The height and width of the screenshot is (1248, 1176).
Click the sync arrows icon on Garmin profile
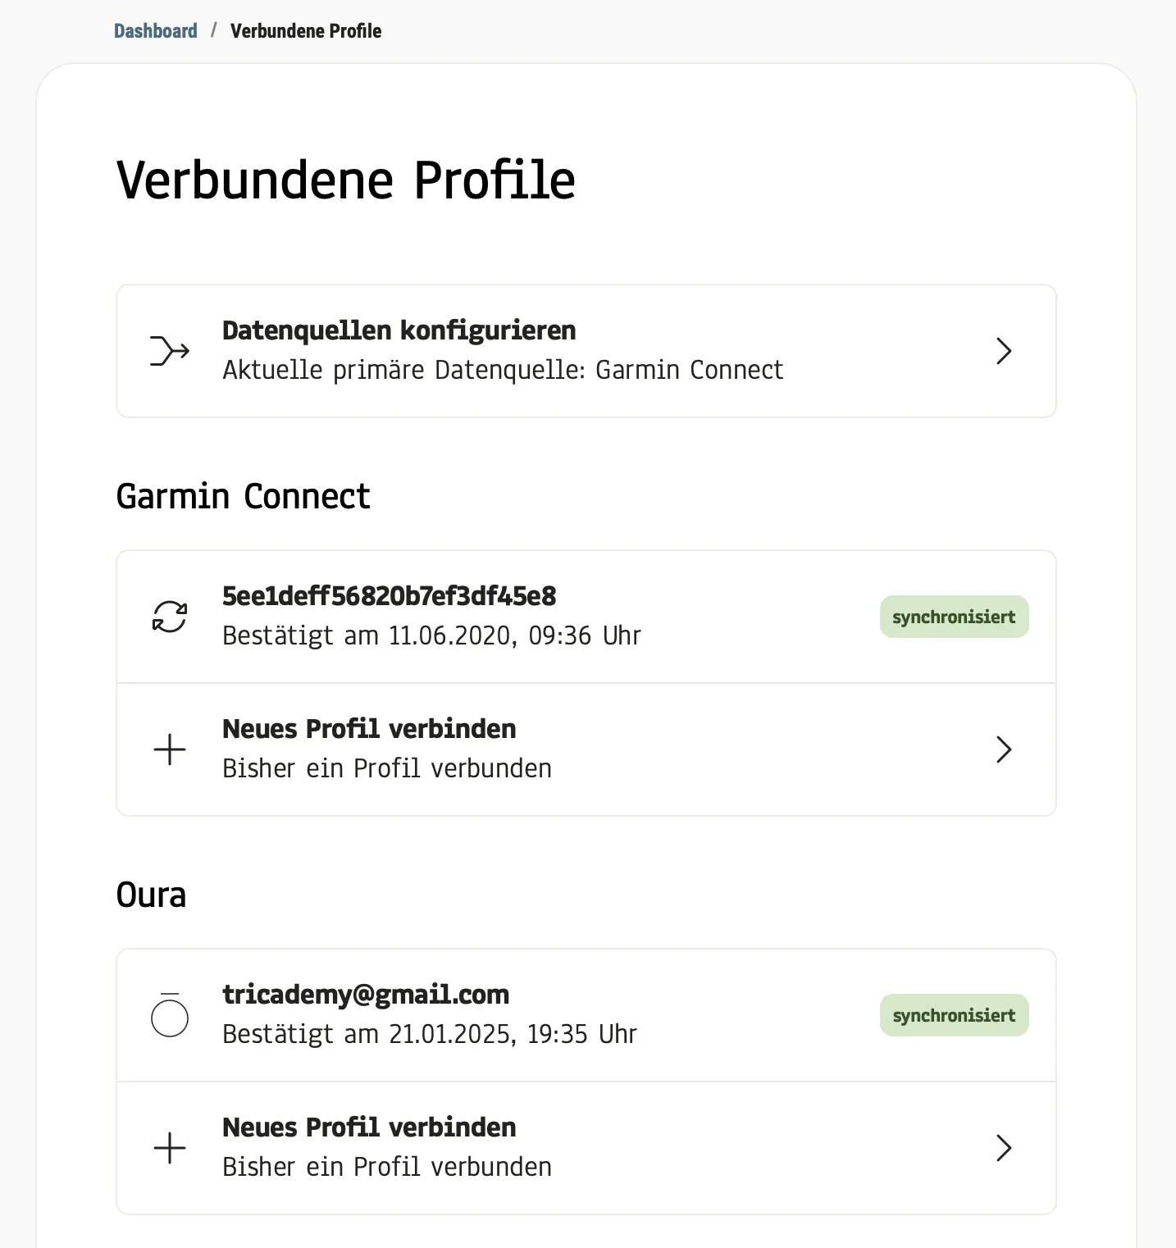point(170,617)
